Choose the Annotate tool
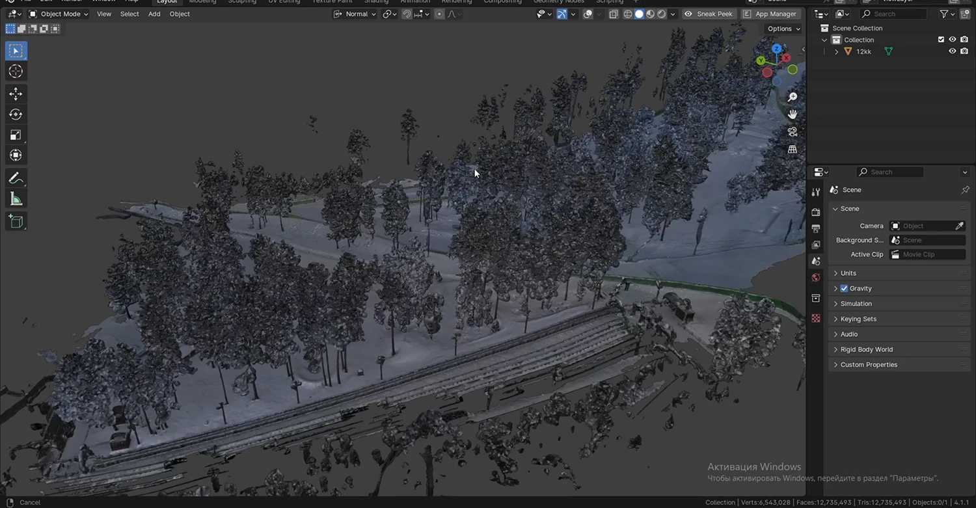Screen dimensions: 976x508 [x=16, y=178]
